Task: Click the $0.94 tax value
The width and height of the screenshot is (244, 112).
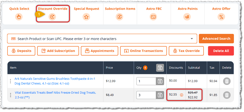Action: click(x=213, y=81)
